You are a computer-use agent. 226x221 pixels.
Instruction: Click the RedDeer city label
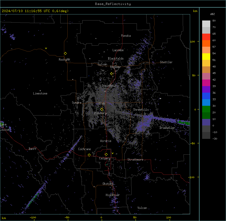115,67
